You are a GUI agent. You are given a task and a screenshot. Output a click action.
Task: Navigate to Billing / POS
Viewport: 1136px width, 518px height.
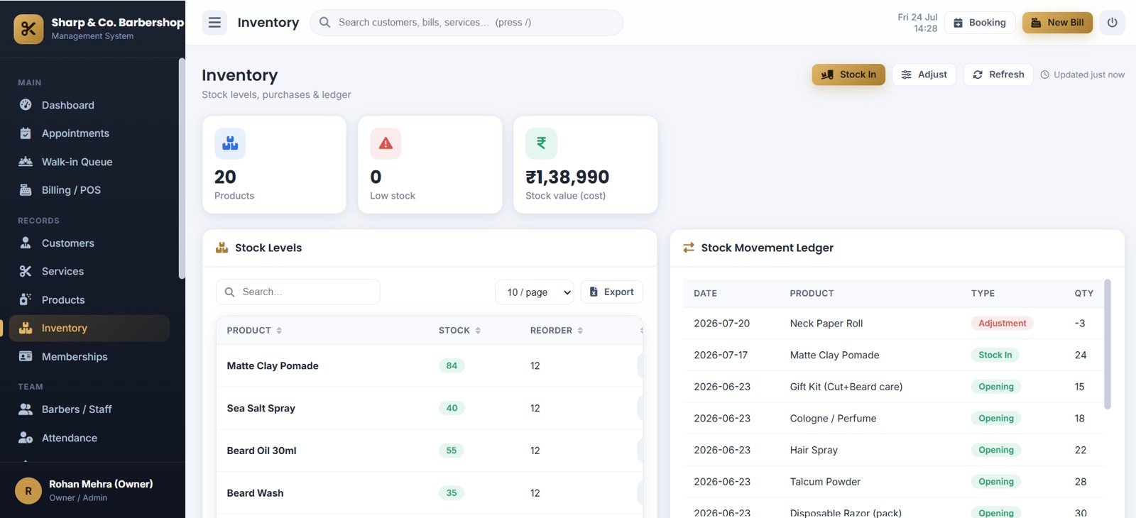(x=89, y=190)
